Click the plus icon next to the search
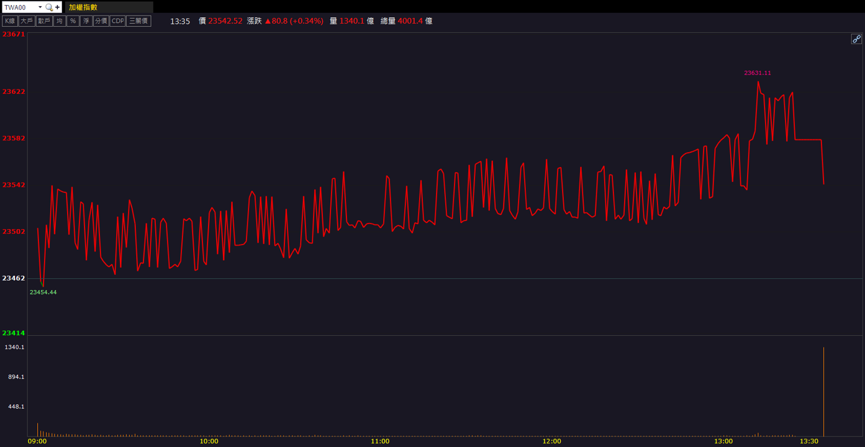 click(58, 7)
